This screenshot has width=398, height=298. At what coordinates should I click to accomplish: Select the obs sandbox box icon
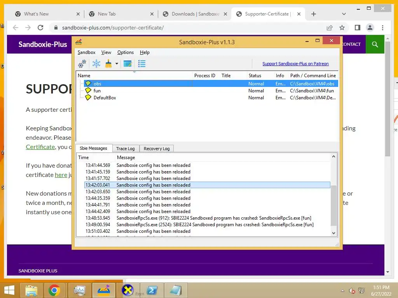pyautogui.click(x=88, y=83)
